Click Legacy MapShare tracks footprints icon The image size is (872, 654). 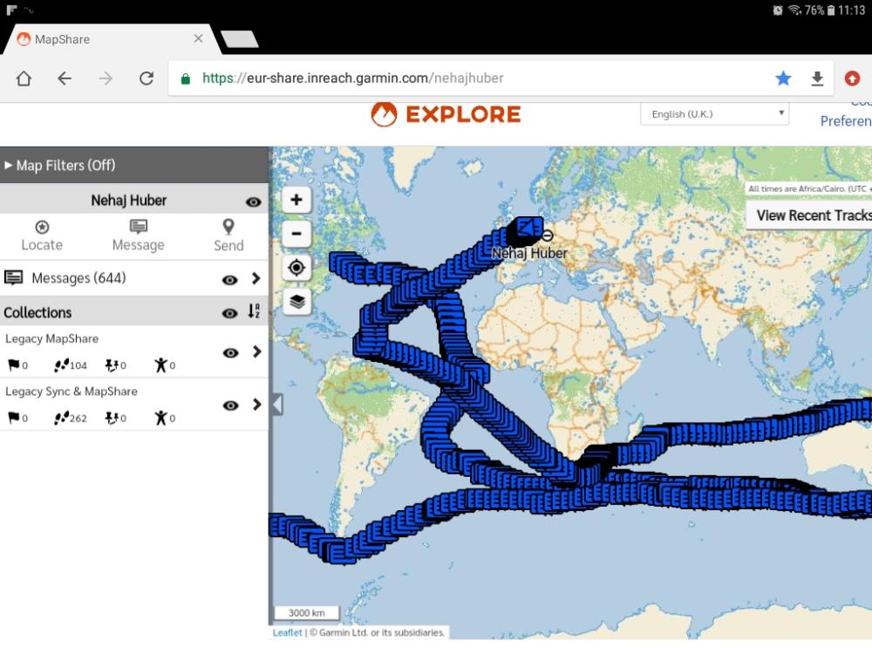(x=61, y=364)
